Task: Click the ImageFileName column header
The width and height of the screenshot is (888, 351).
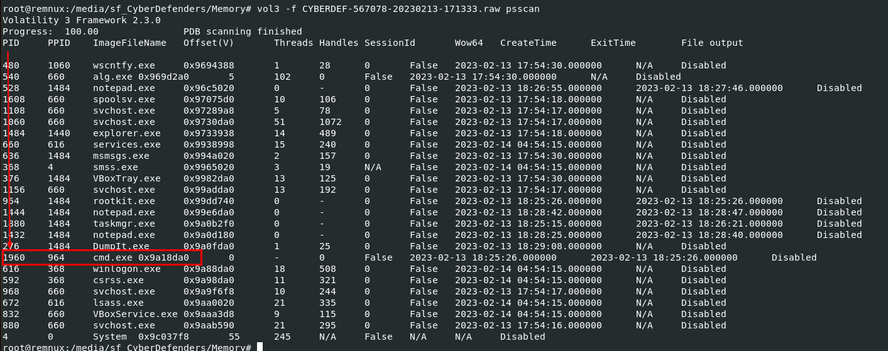Action: (x=129, y=43)
